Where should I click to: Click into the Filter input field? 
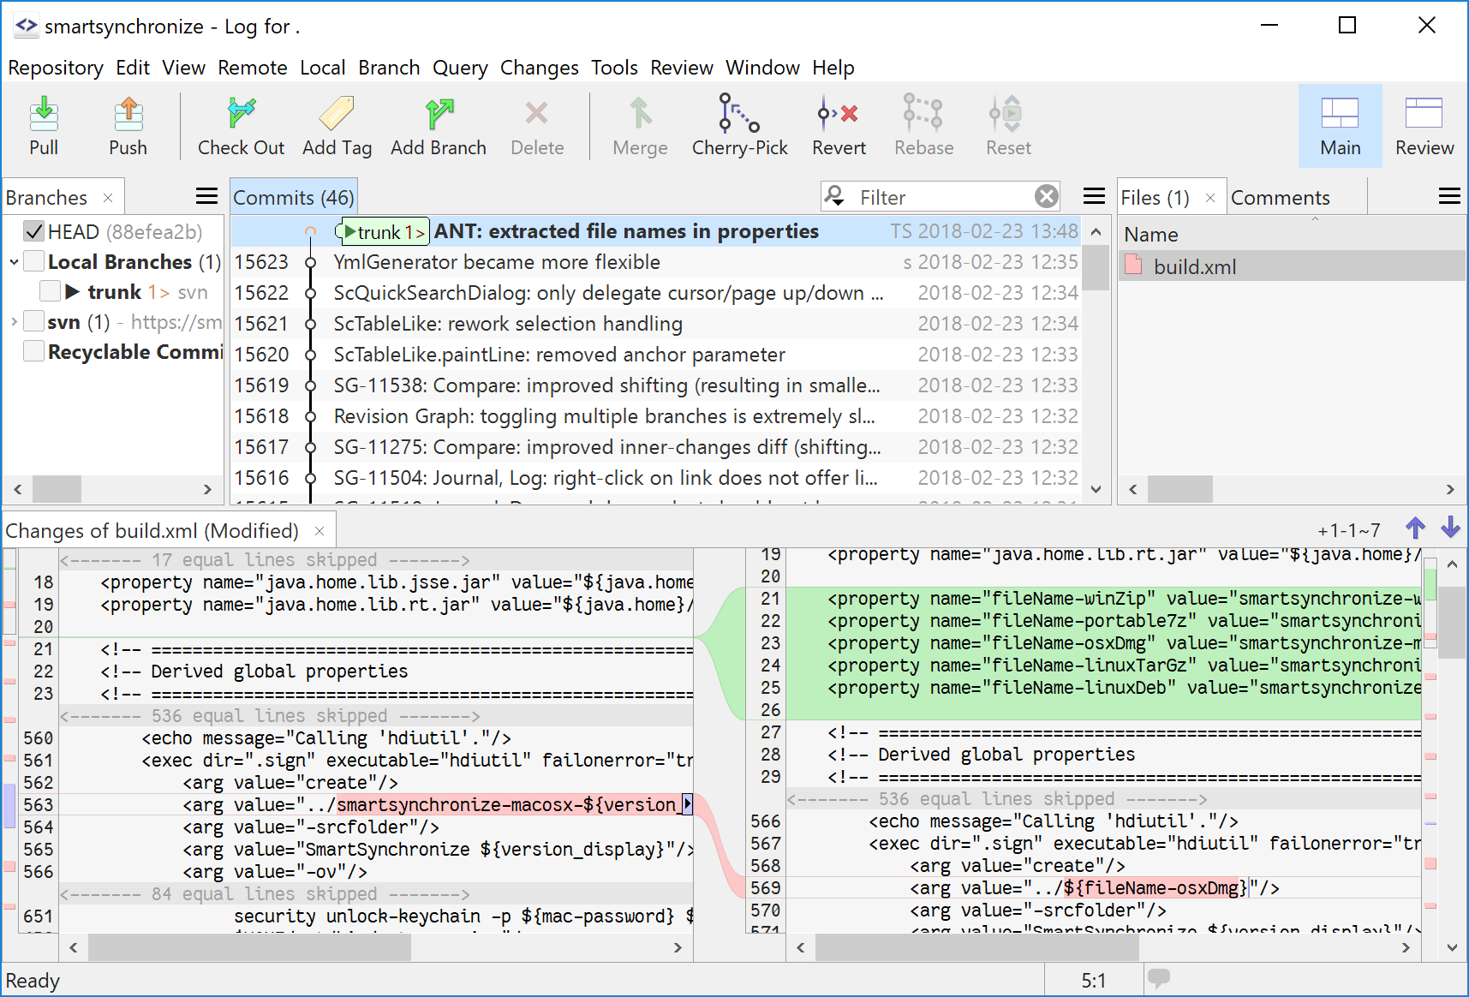[942, 197]
